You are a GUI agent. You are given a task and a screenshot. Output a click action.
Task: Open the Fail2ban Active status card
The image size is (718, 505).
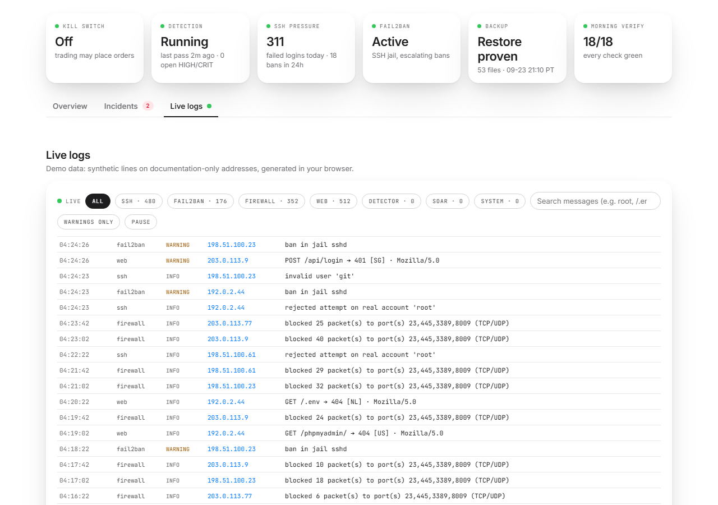[x=412, y=48]
